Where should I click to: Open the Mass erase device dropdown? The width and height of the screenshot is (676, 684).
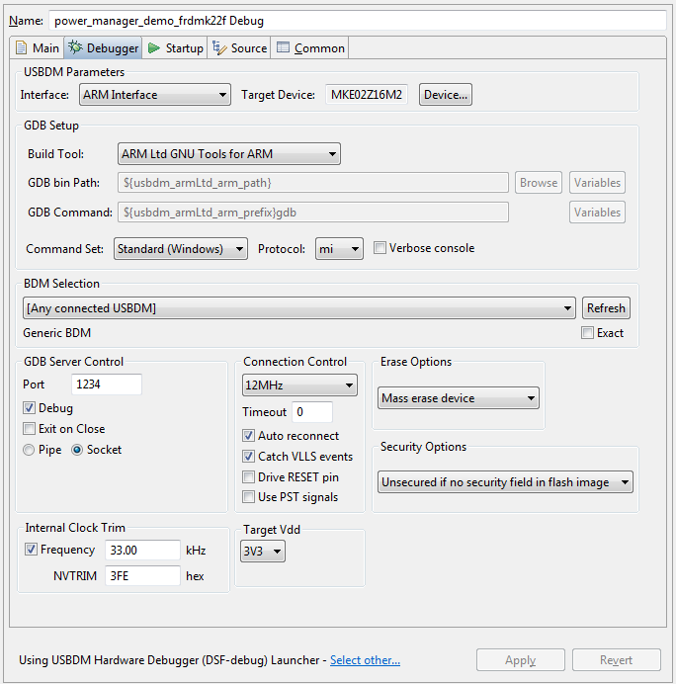459,398
